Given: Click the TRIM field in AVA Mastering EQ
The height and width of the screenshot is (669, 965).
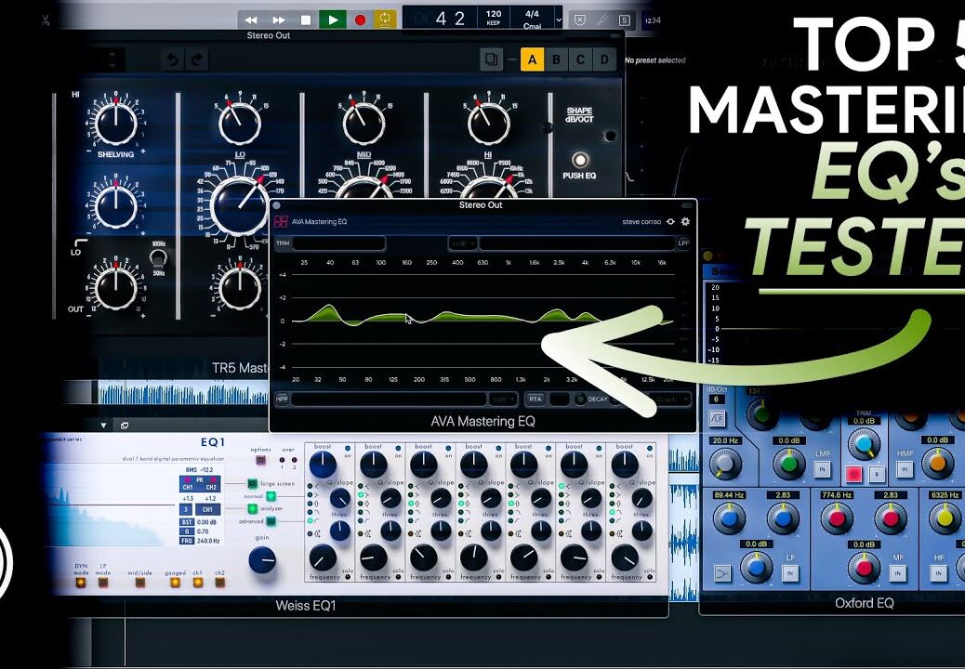Looking at the screenshot, I should click(x=339, y=243).
